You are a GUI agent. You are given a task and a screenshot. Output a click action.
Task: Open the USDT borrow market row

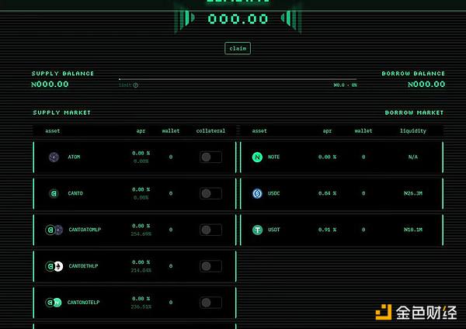click(342, 230)
